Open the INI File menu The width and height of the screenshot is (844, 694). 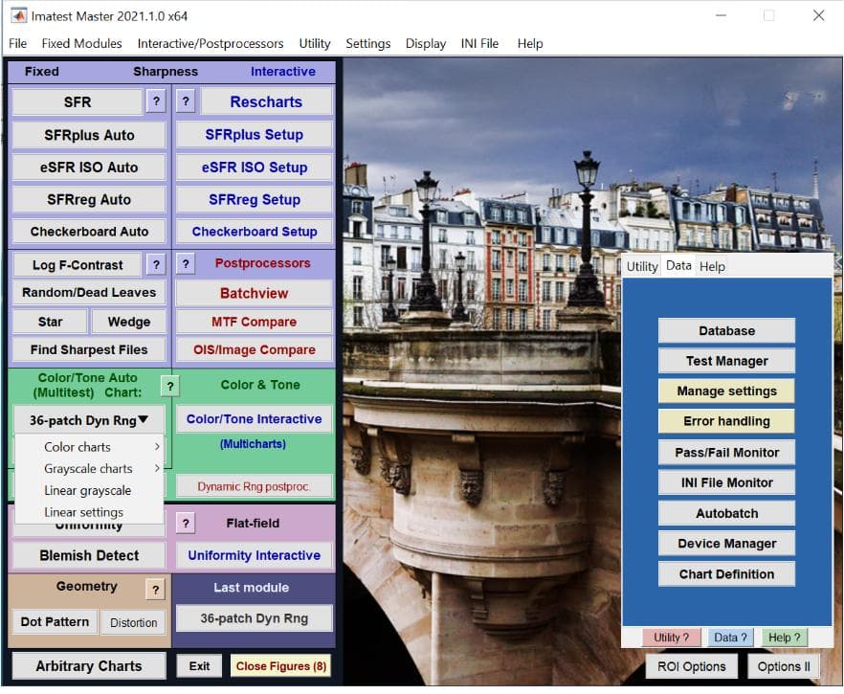pos(479,44)
